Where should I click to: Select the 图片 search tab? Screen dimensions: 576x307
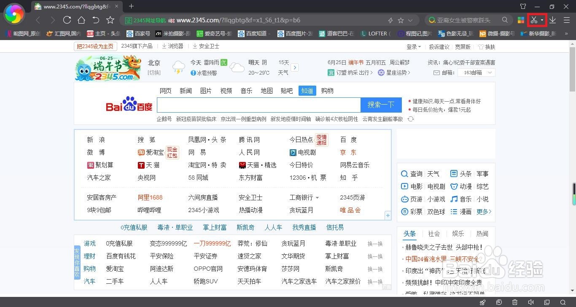coord(206,91)
